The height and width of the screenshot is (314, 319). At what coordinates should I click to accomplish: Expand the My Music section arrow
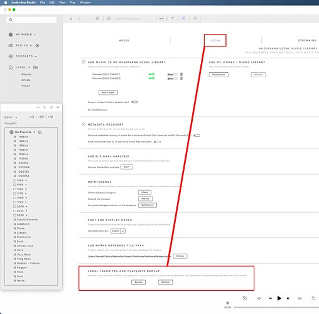click(35, 35)
